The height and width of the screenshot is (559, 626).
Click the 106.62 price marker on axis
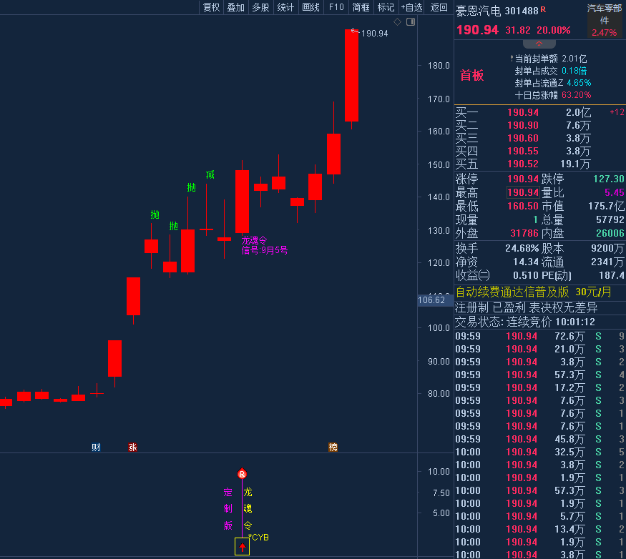coord(431,300)
